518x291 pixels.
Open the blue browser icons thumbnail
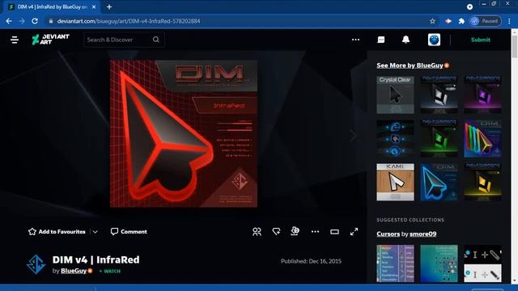(x=395, y=138)
